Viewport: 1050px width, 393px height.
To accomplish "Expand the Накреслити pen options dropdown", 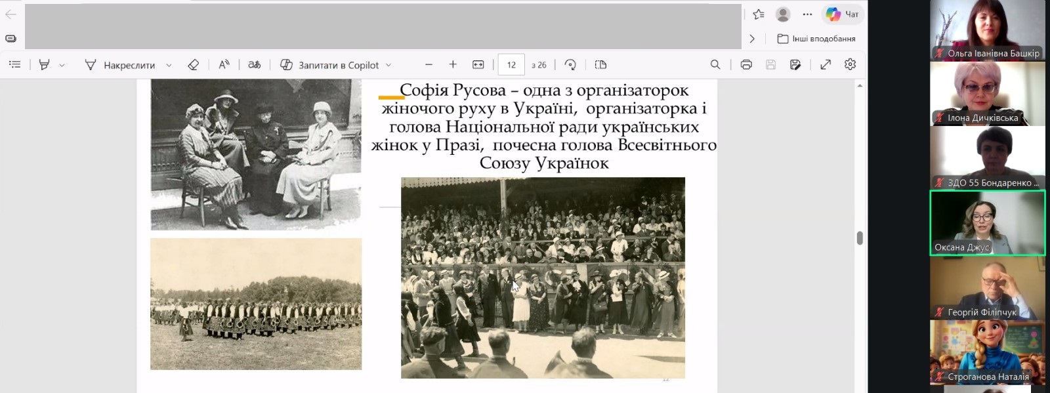I will tap(169, 65).
